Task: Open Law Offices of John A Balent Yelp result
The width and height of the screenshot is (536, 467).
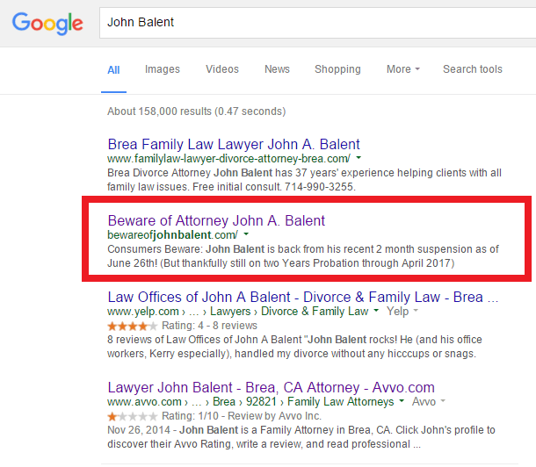Action: tap(303, 298)
